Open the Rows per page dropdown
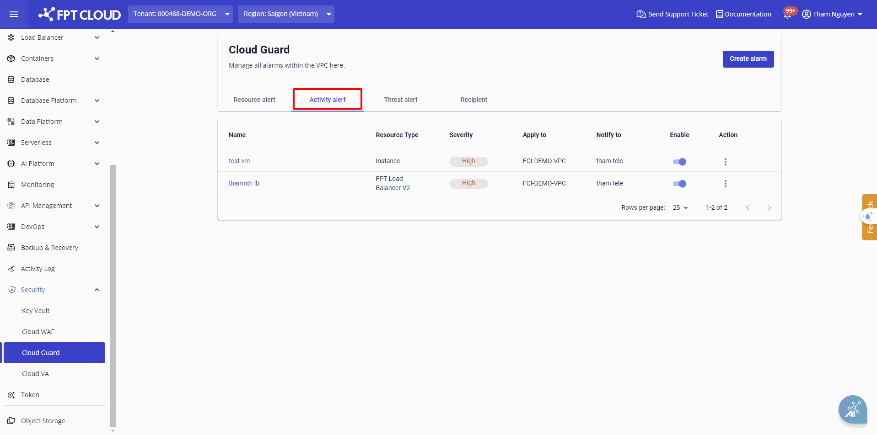 pyautogui.click(x=680, y=208)
